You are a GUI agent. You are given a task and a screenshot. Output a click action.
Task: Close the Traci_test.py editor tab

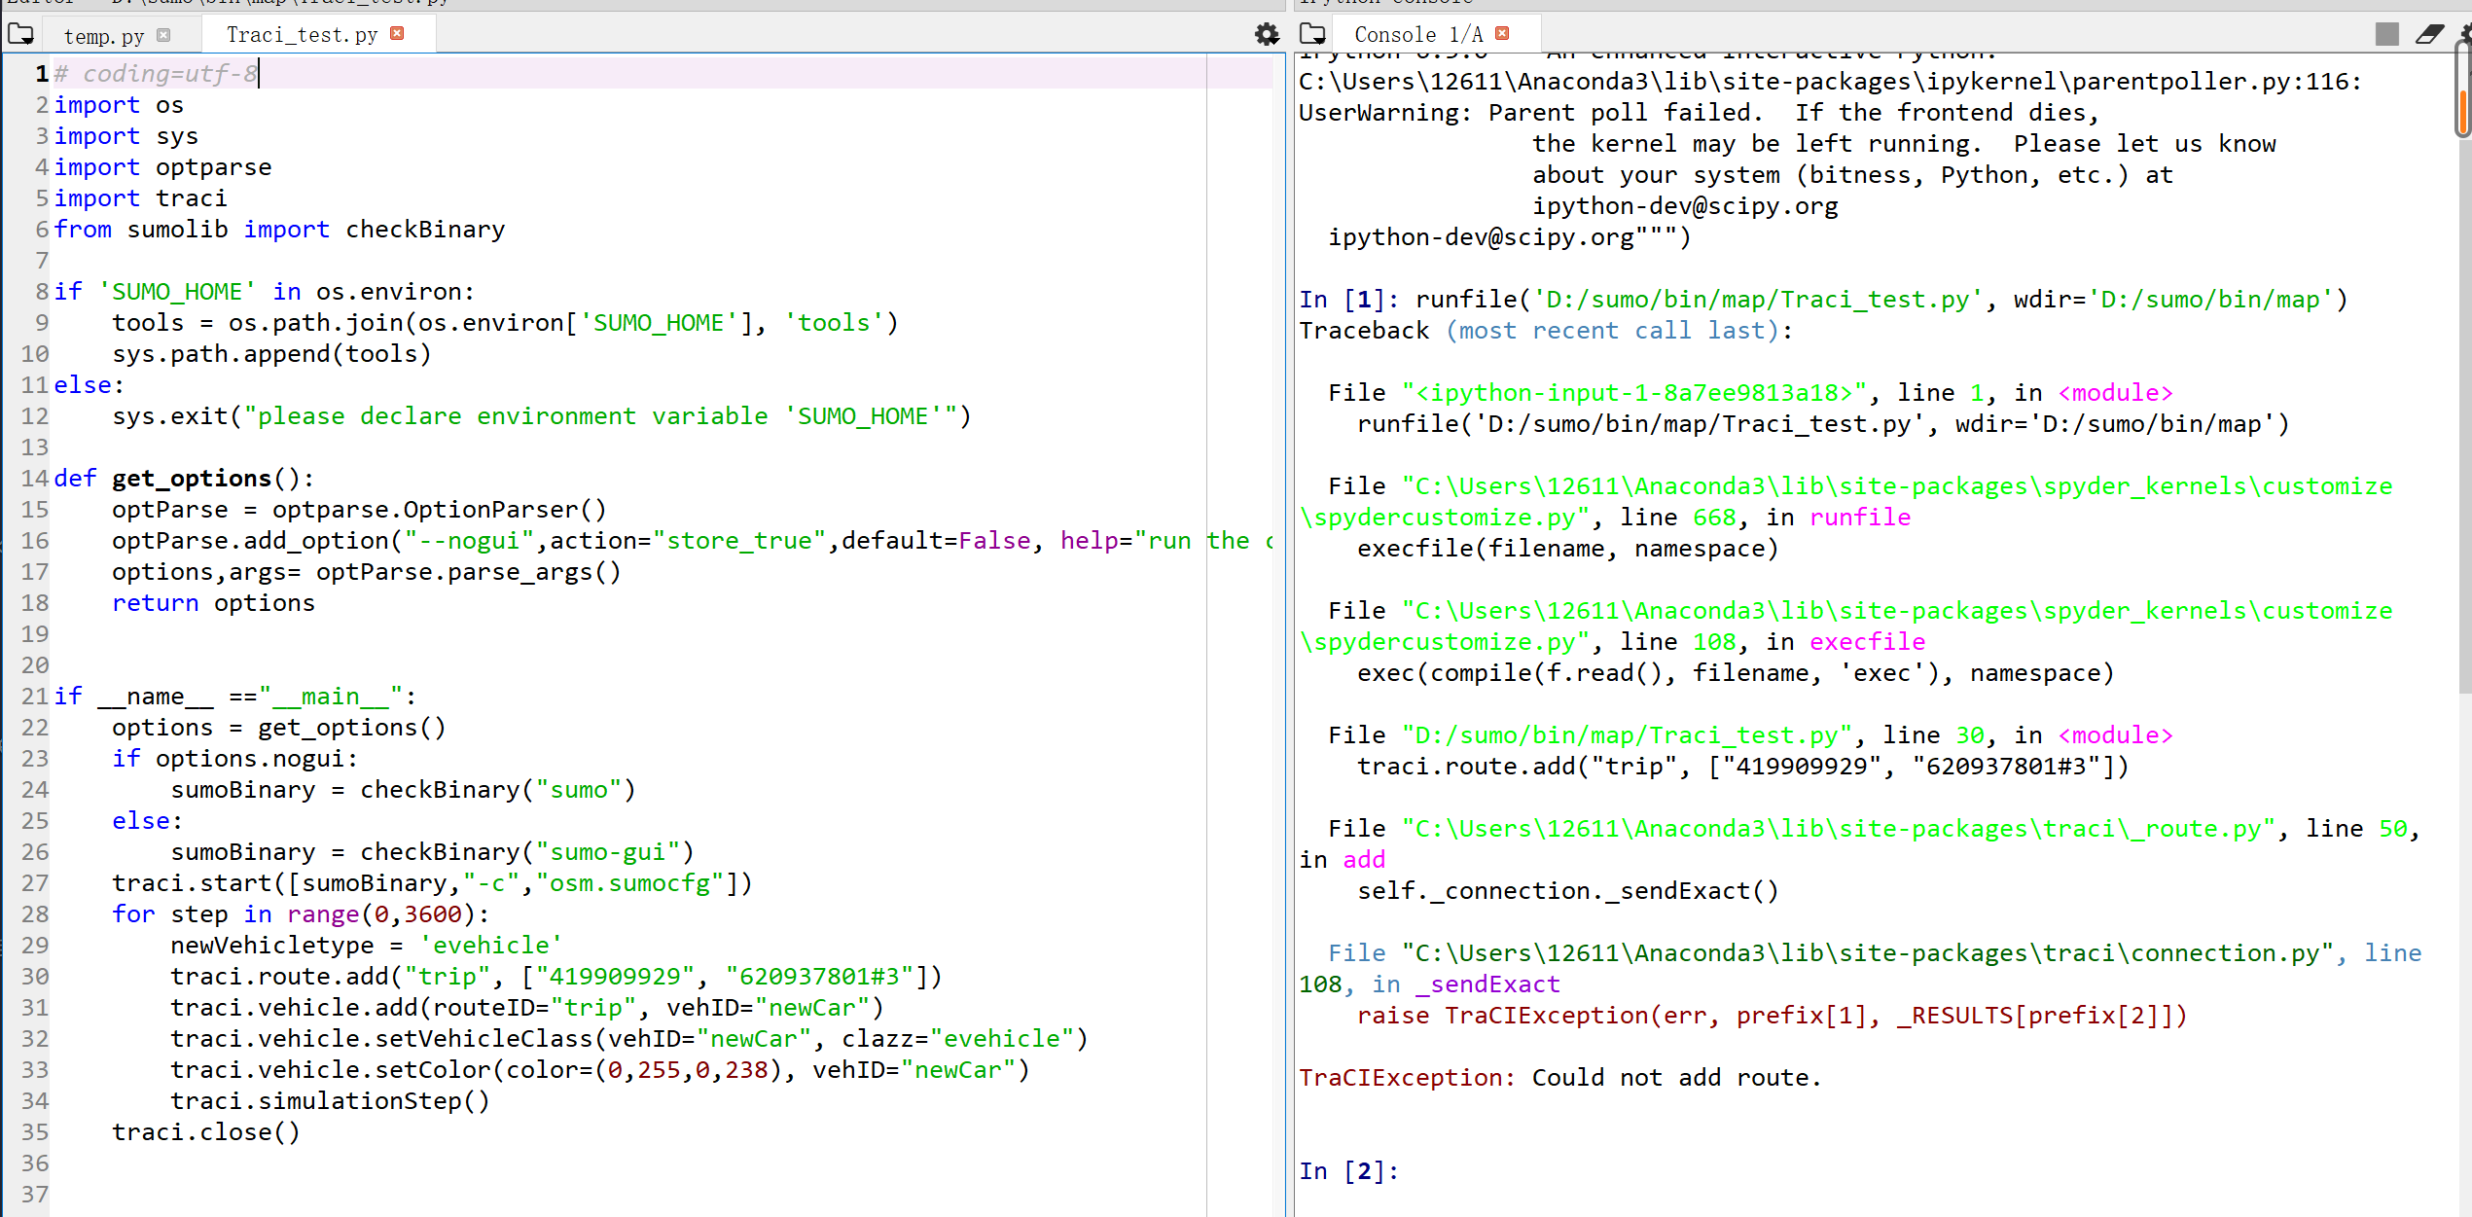(396, 32)
